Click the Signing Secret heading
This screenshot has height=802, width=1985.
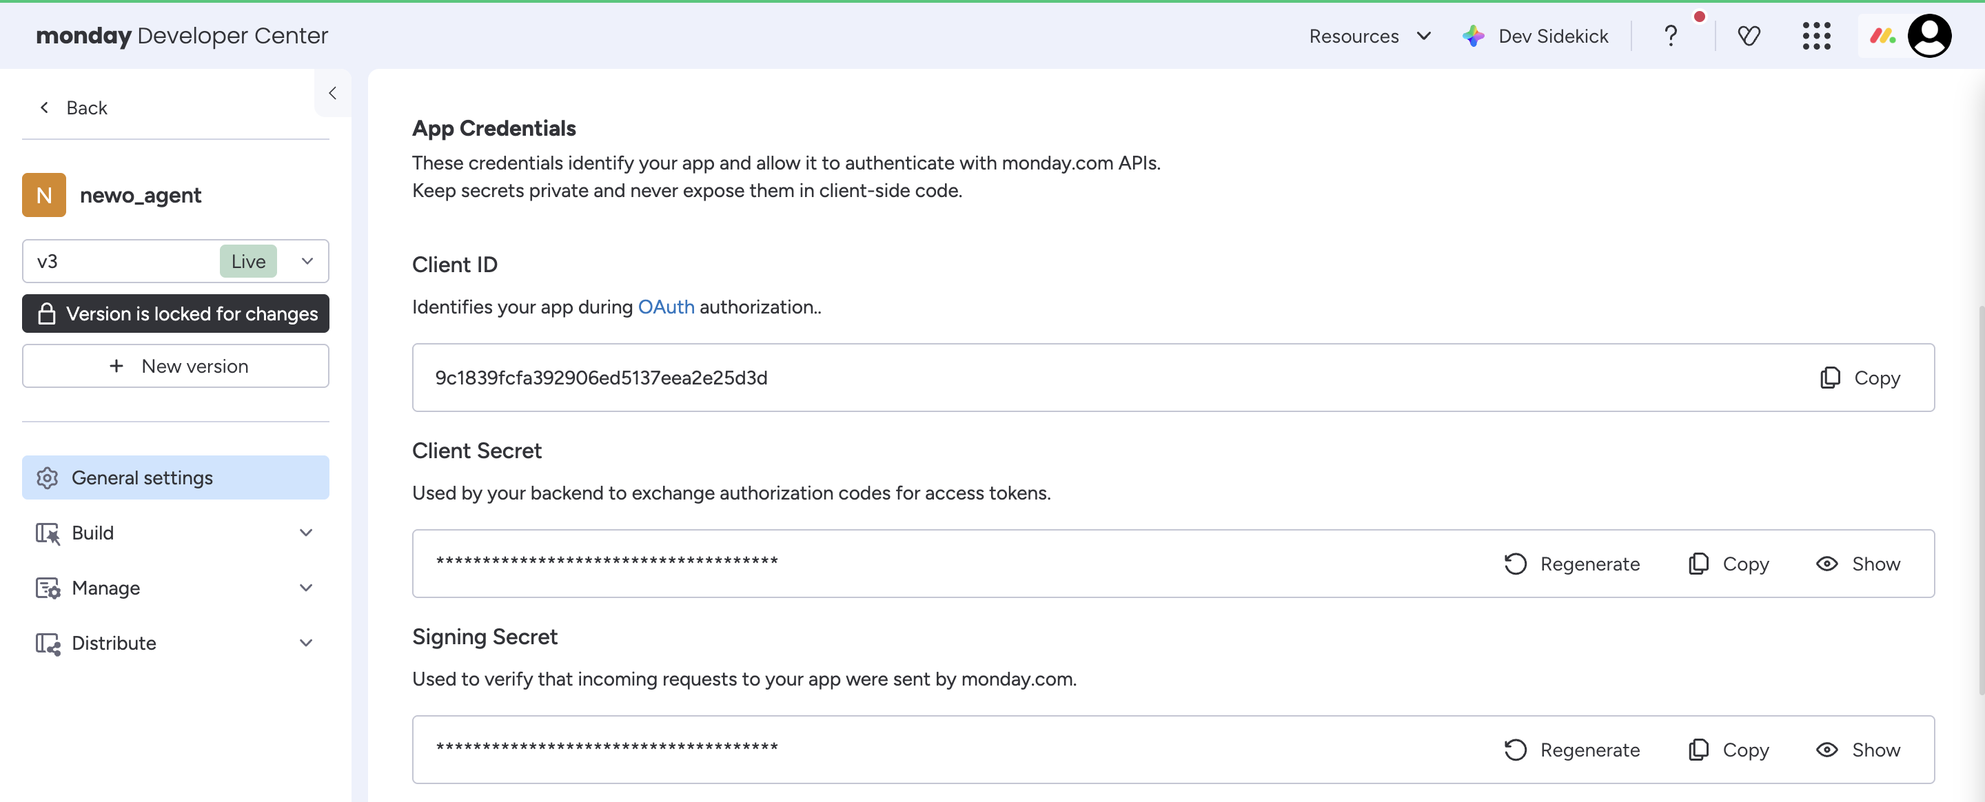[x=485, y=637]
